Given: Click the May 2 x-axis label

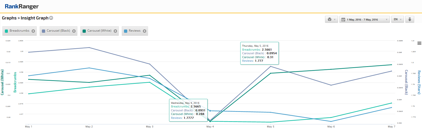Looking at the screenshot, I should [89, 127].
